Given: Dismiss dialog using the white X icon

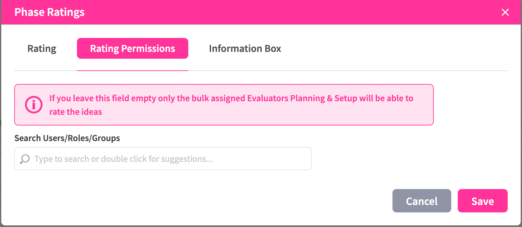Looking at the screenshot, I should [x=505, y=12].
